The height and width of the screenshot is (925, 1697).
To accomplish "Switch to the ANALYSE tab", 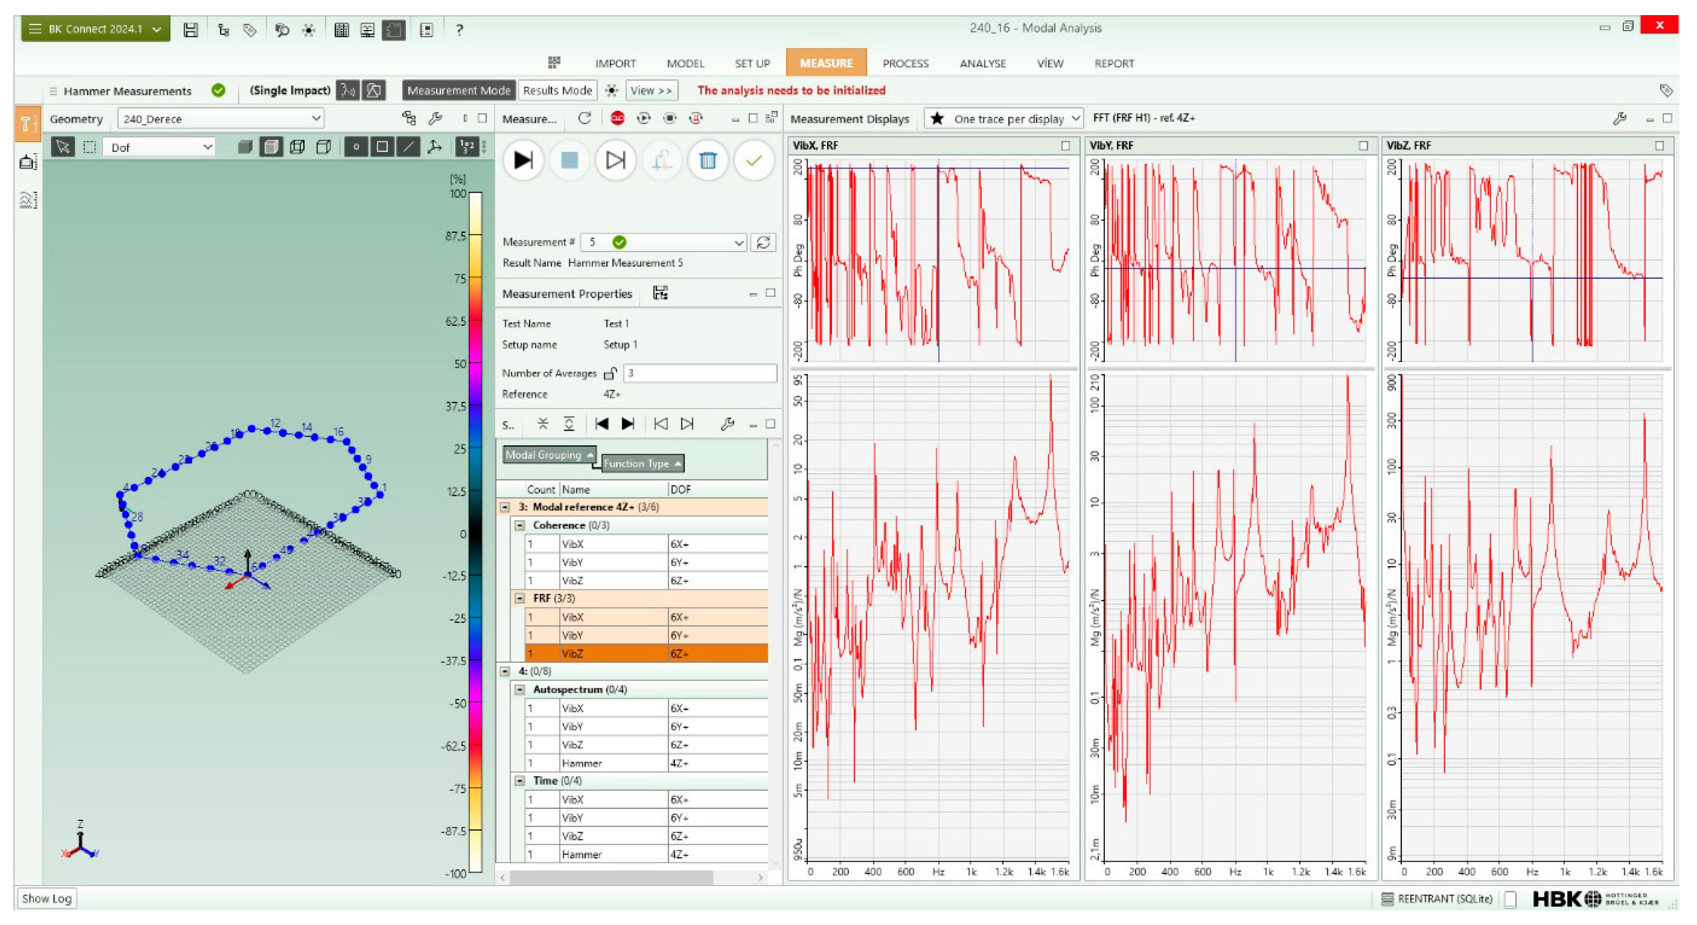I will point(982,63).
